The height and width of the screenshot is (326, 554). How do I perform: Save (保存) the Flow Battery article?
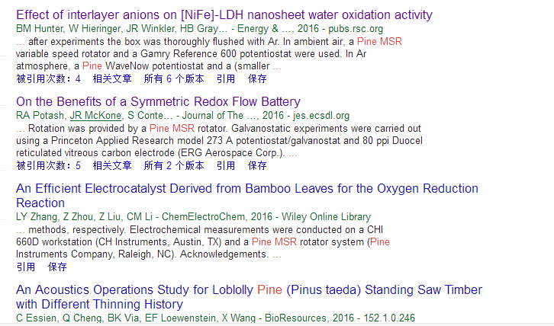click(x=258, y=165)
